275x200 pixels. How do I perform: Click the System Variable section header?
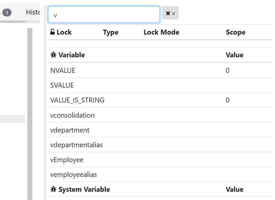(x=84, y=189)
